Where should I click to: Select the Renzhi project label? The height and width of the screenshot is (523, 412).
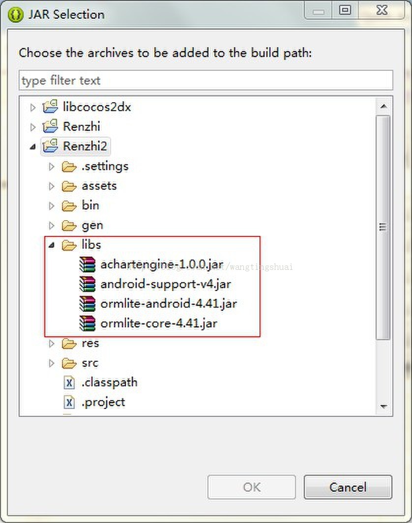(x=82, y=126)
